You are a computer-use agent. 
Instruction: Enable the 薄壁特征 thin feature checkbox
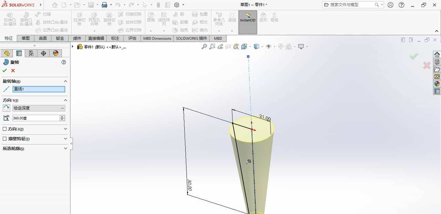[x=4, y=138]
